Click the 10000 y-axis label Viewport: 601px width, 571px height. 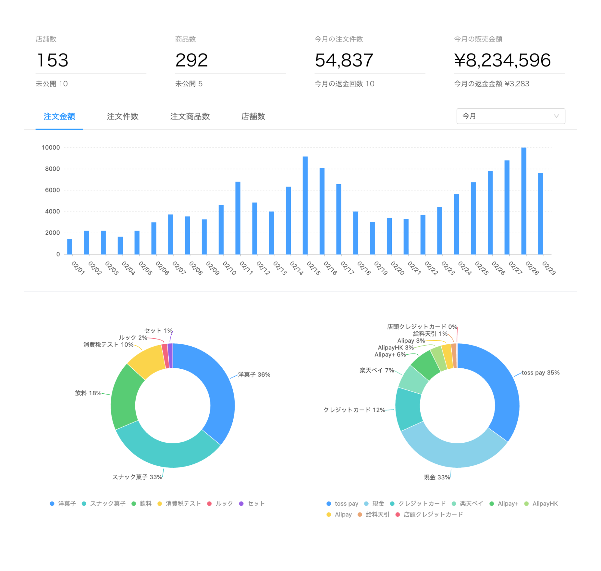tap(51, 147)
